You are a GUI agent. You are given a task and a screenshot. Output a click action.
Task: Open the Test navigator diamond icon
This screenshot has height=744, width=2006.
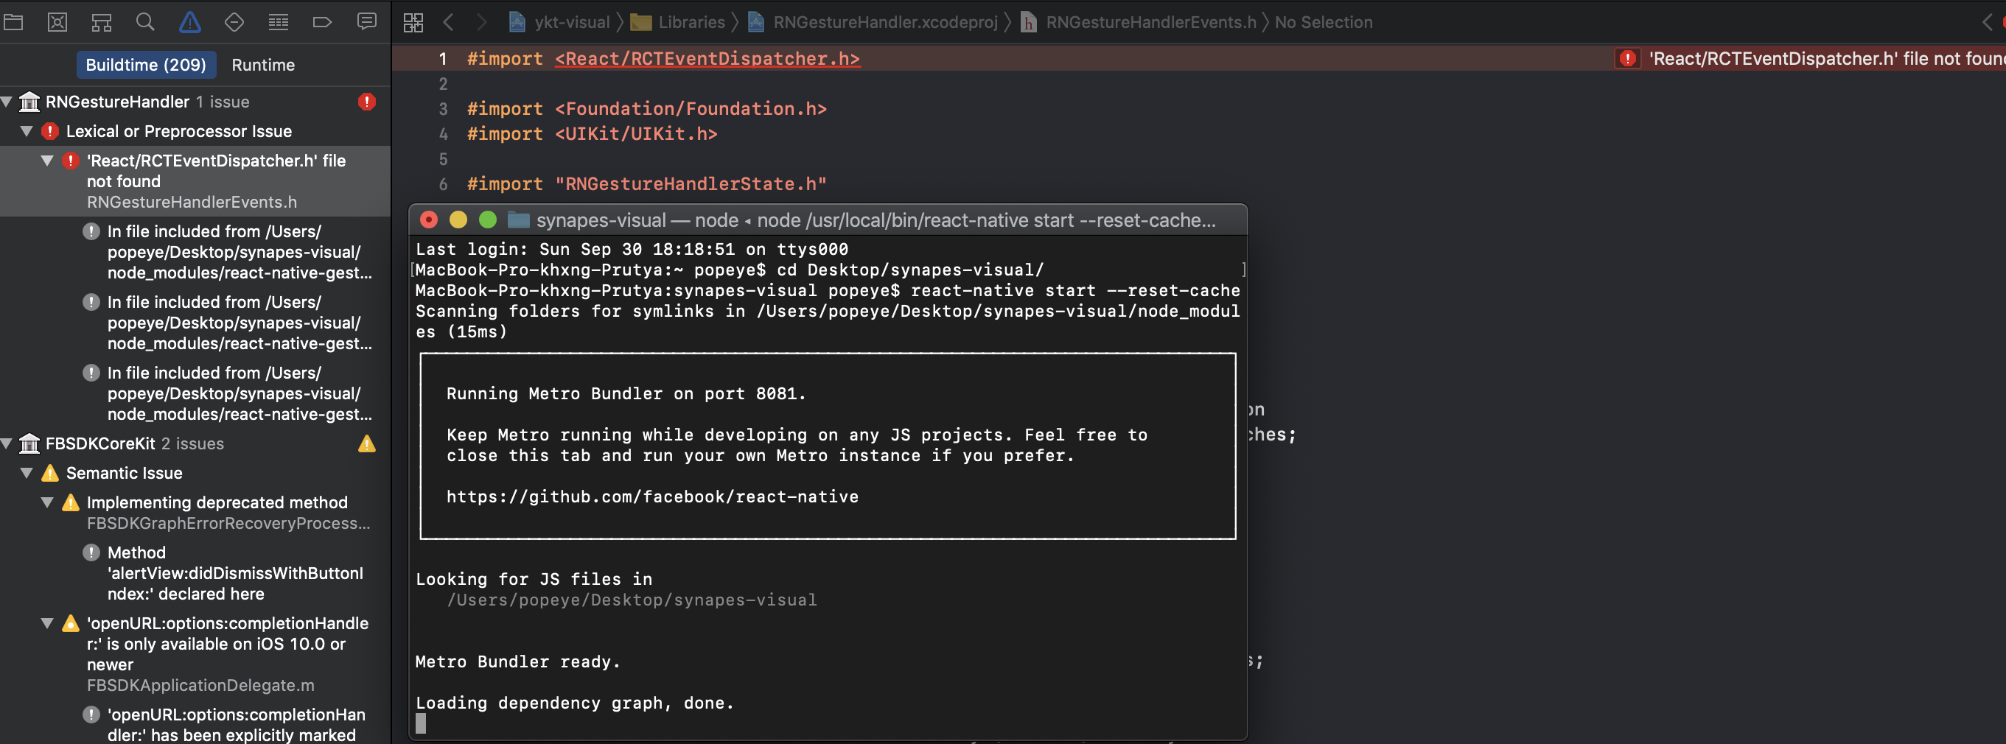234,22
